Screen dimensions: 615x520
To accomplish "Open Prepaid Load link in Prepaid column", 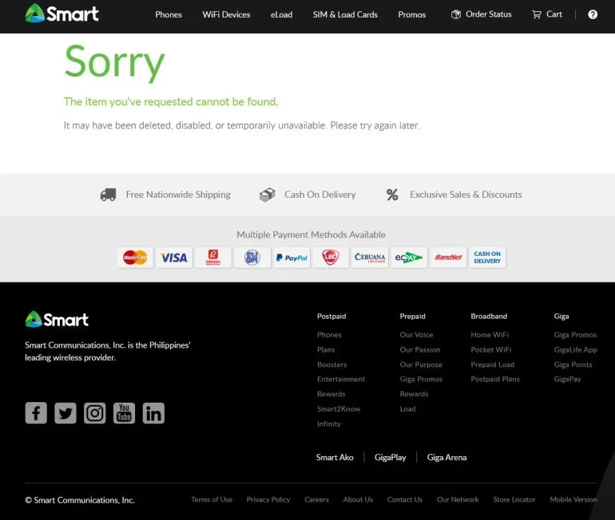I will pos(407,409).
